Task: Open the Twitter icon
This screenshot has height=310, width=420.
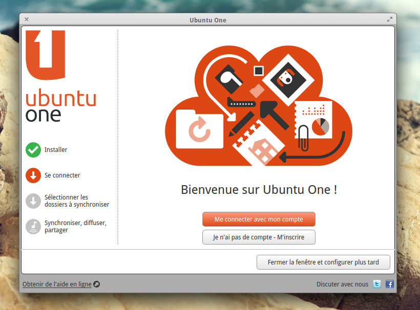Action: (x=377, y=284)
